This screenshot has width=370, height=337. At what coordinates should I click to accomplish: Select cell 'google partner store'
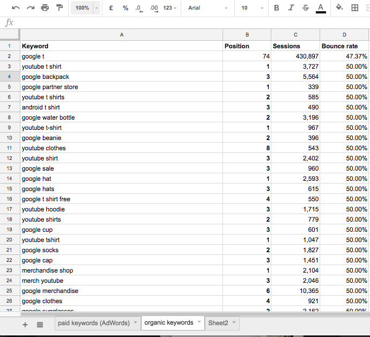point(122,87)
